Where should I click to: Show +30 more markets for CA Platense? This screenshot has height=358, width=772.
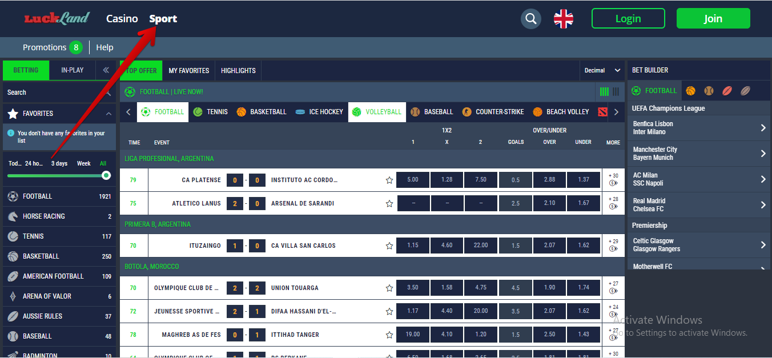coord(613,180)
